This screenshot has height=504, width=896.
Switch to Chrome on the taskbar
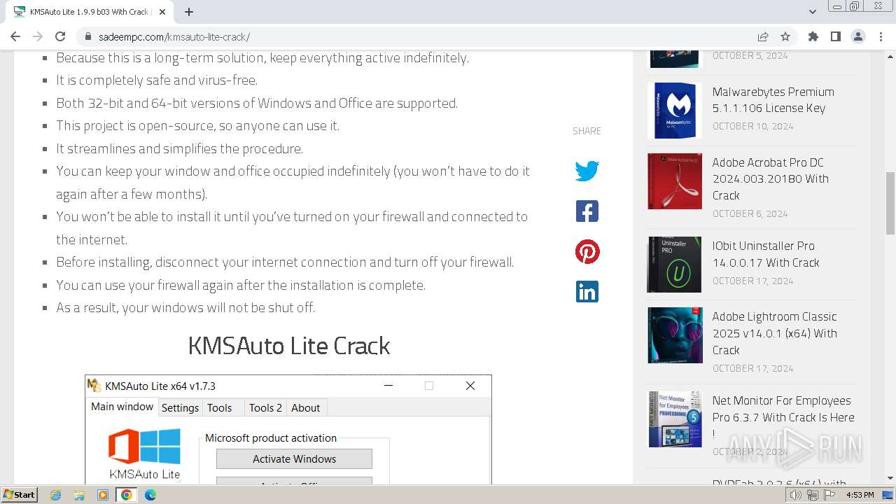coord(127,495)
